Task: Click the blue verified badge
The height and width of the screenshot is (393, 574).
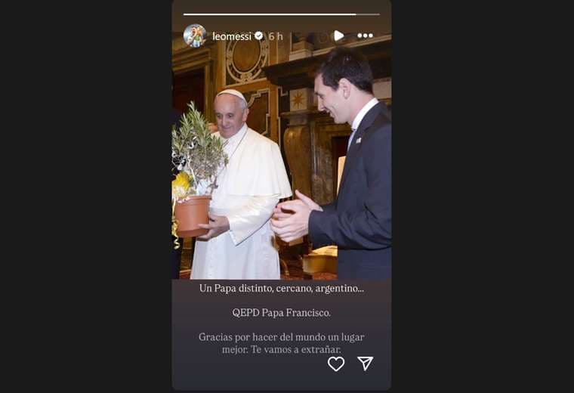Action: point(259,36)
